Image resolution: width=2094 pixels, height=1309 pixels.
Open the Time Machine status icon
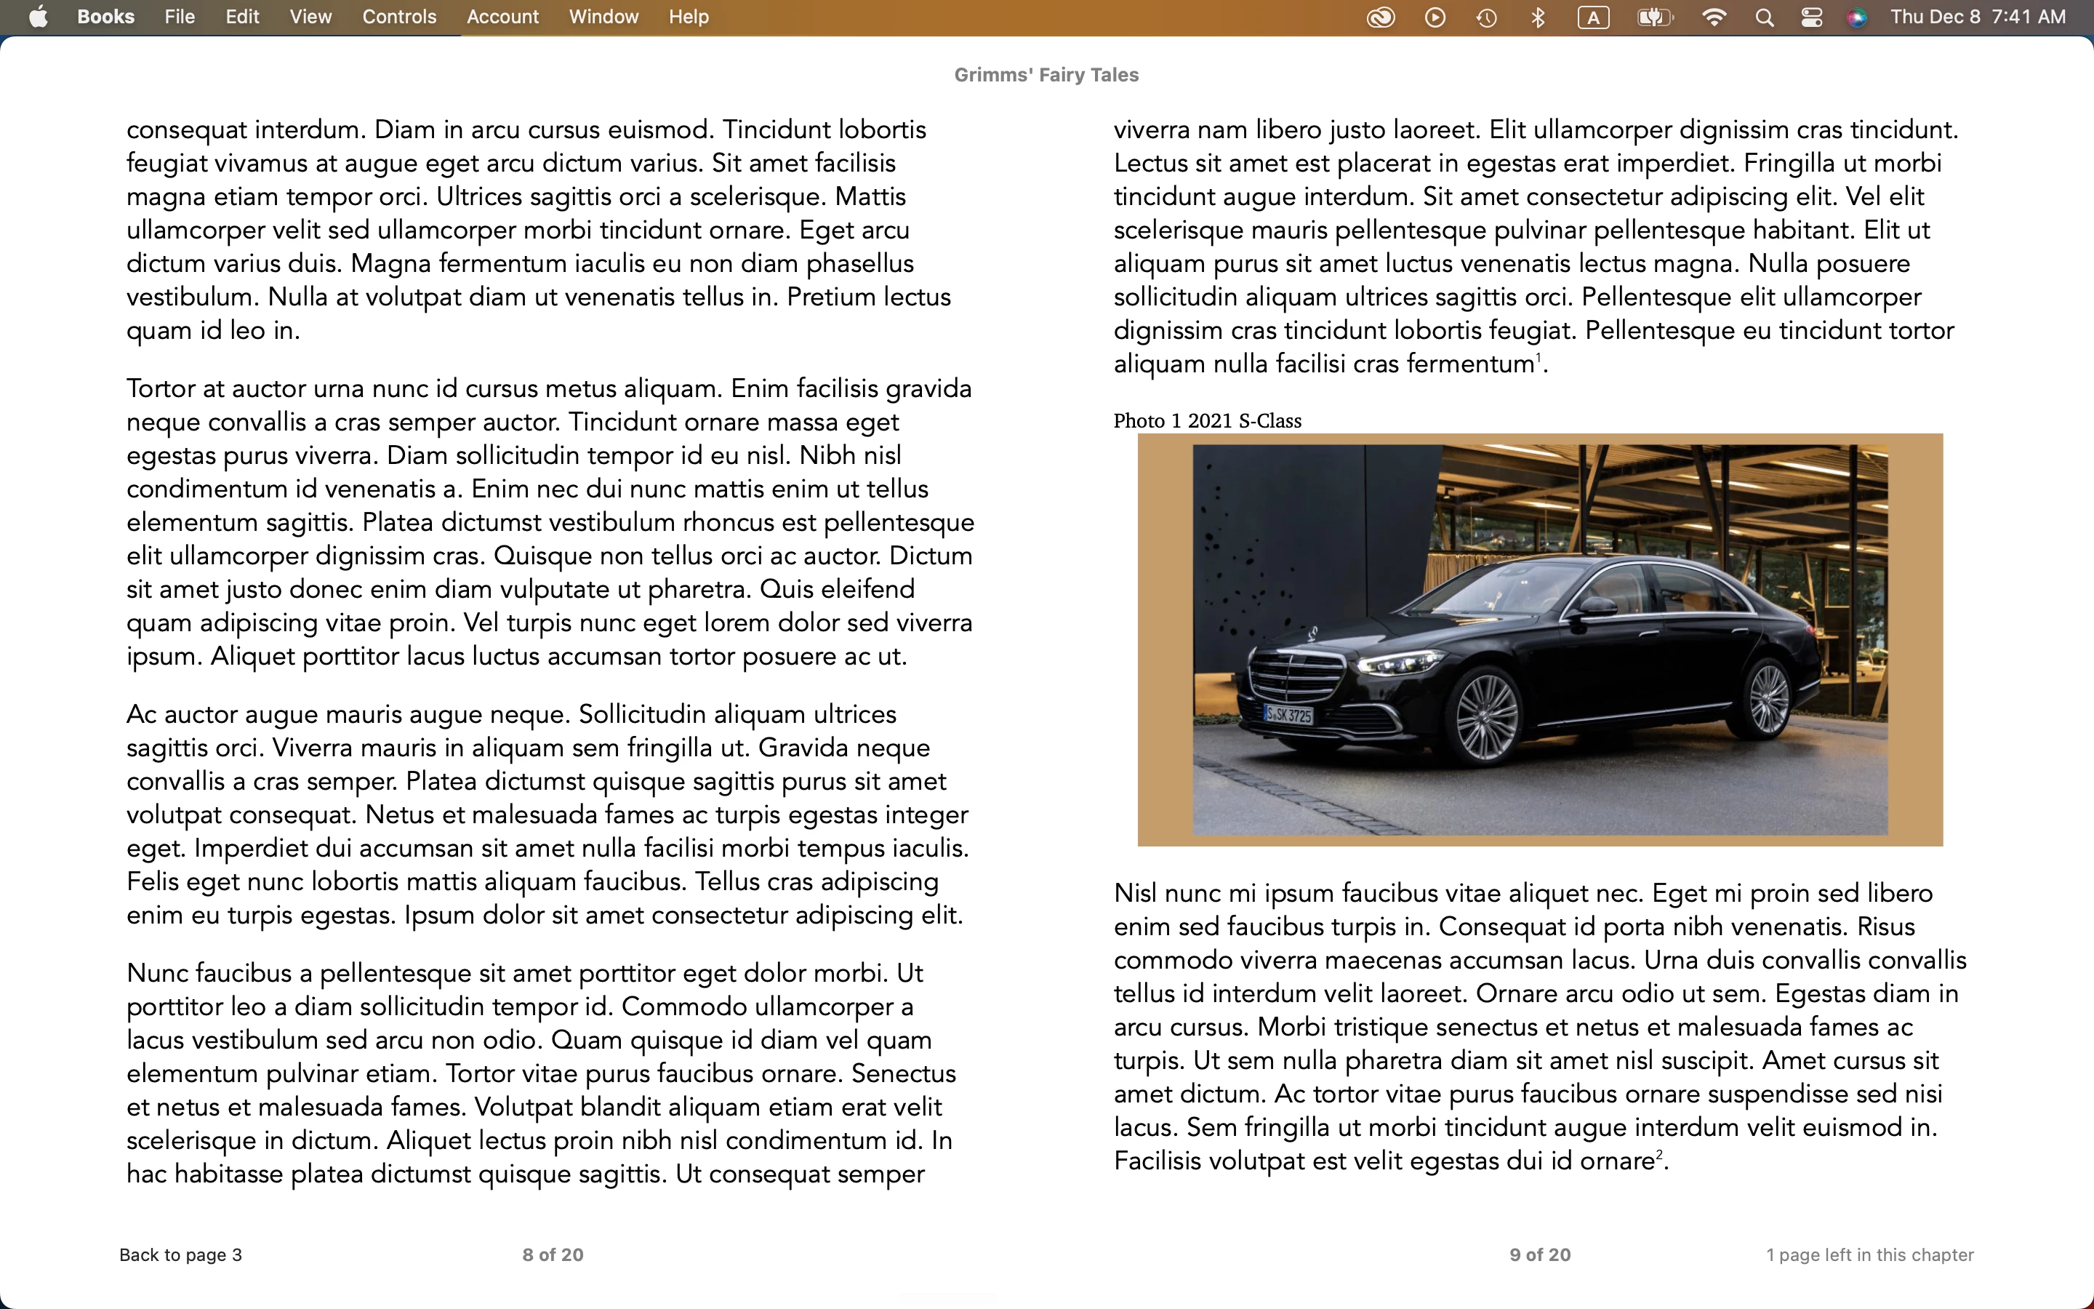pyautogui.click(x=1487, y=17)
